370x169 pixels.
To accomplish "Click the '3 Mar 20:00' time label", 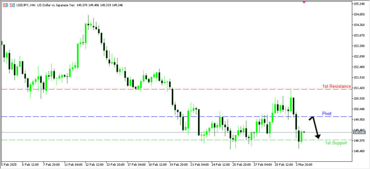I will (x=303, y=164).
